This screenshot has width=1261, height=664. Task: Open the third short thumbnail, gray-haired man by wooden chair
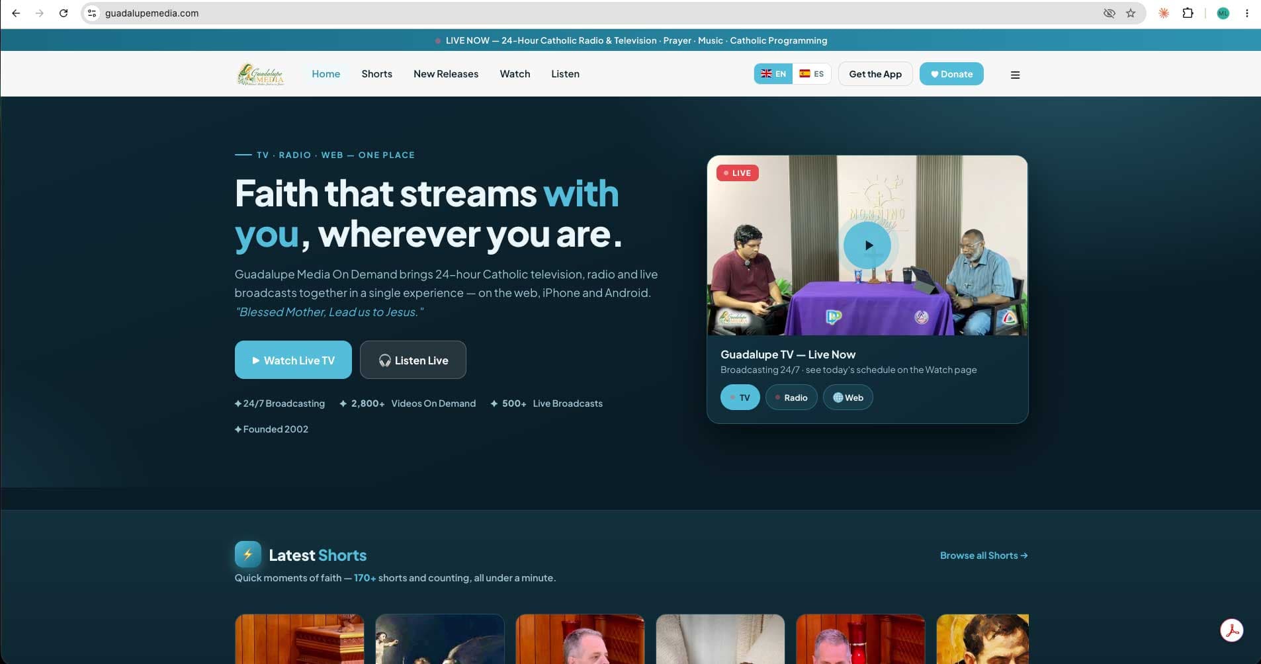(x=580, y=639)
